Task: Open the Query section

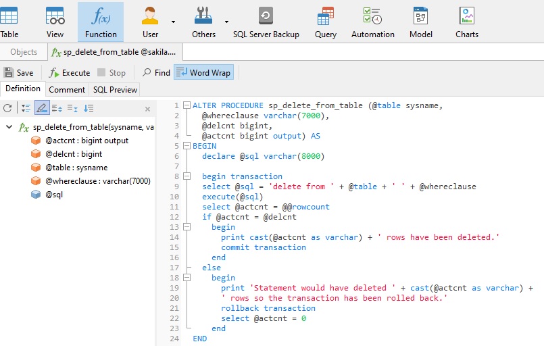Action: pyautogui.click(x=326, y=22)
